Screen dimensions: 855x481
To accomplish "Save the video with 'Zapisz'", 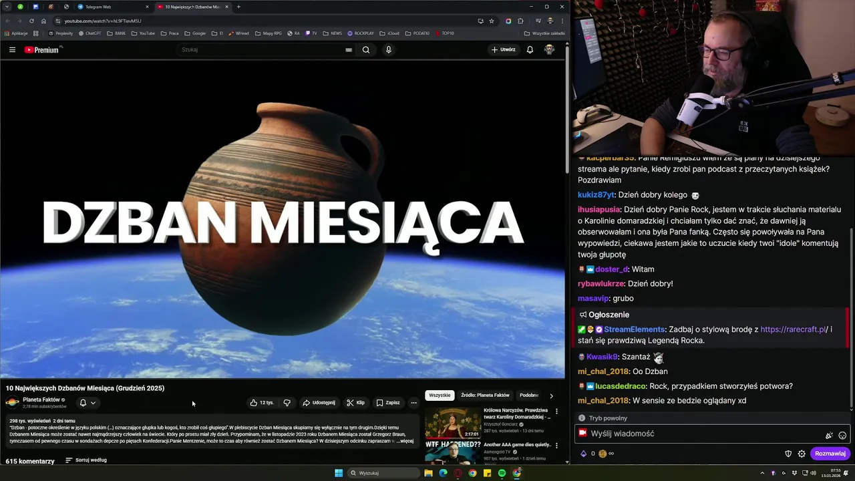I will 388,403.
